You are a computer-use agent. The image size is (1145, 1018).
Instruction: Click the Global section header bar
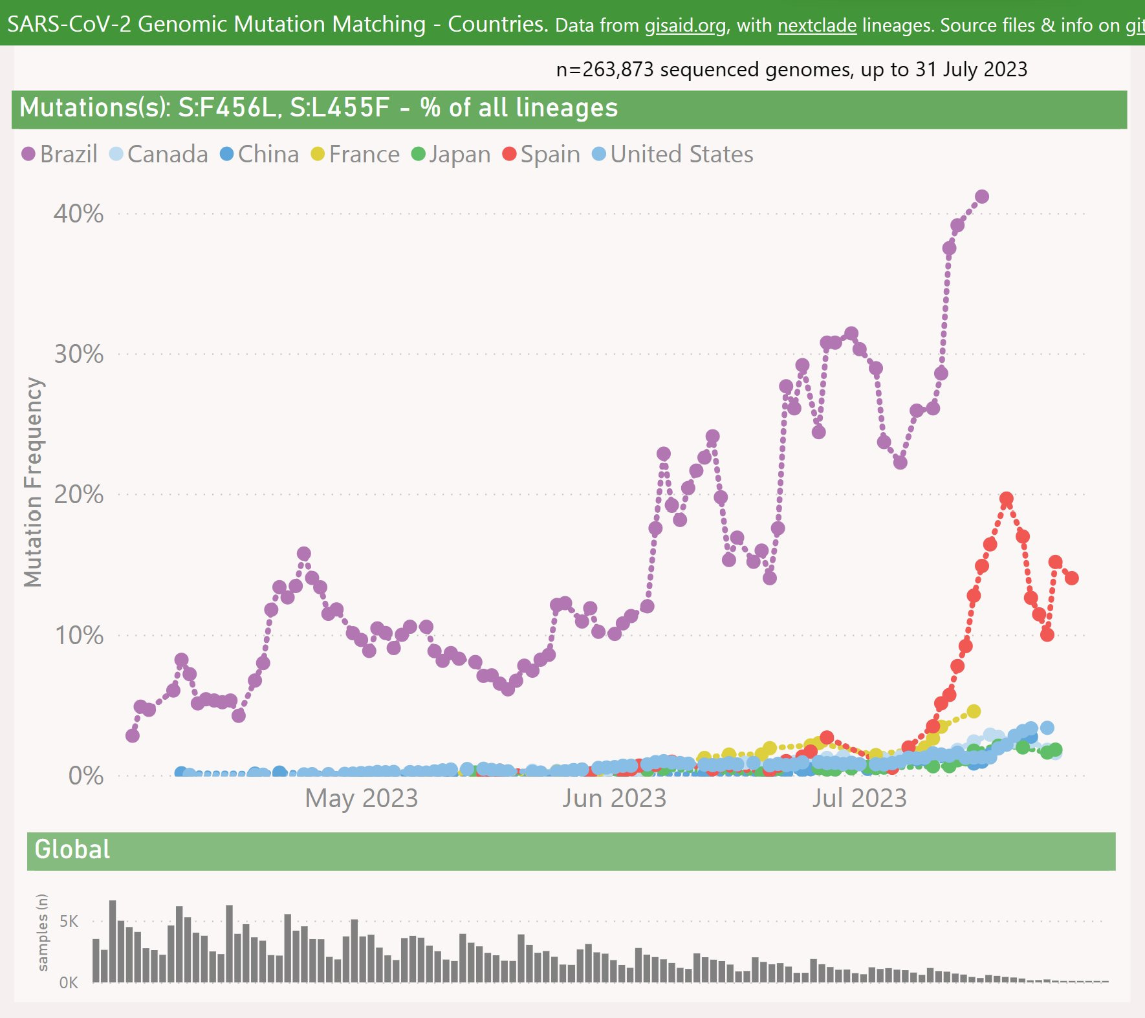click(571, 851)
